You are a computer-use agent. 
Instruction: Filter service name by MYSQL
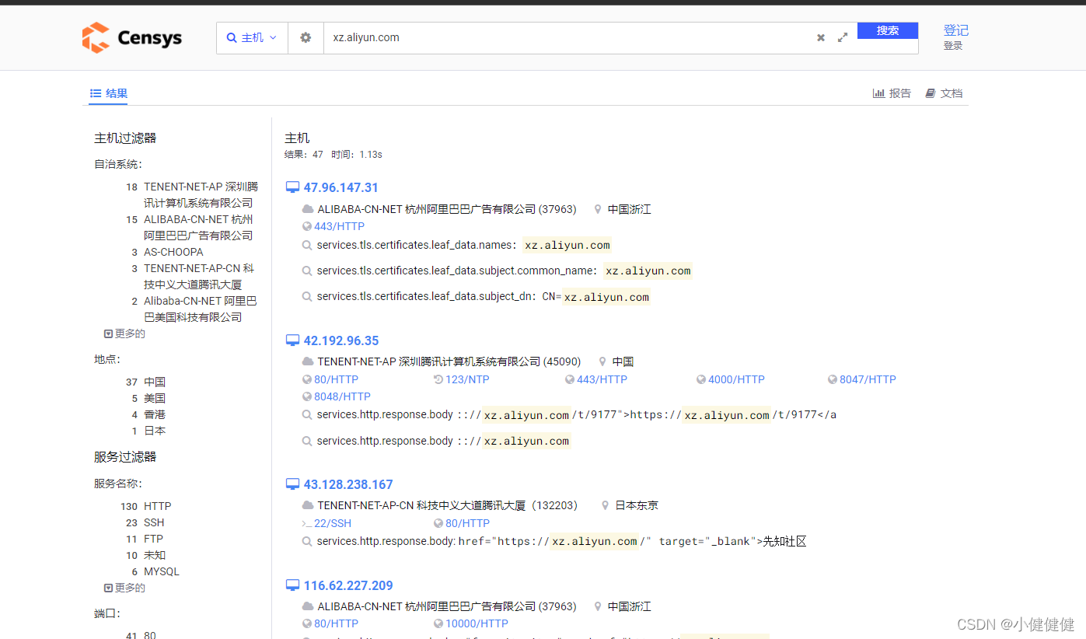coord(162,571)
